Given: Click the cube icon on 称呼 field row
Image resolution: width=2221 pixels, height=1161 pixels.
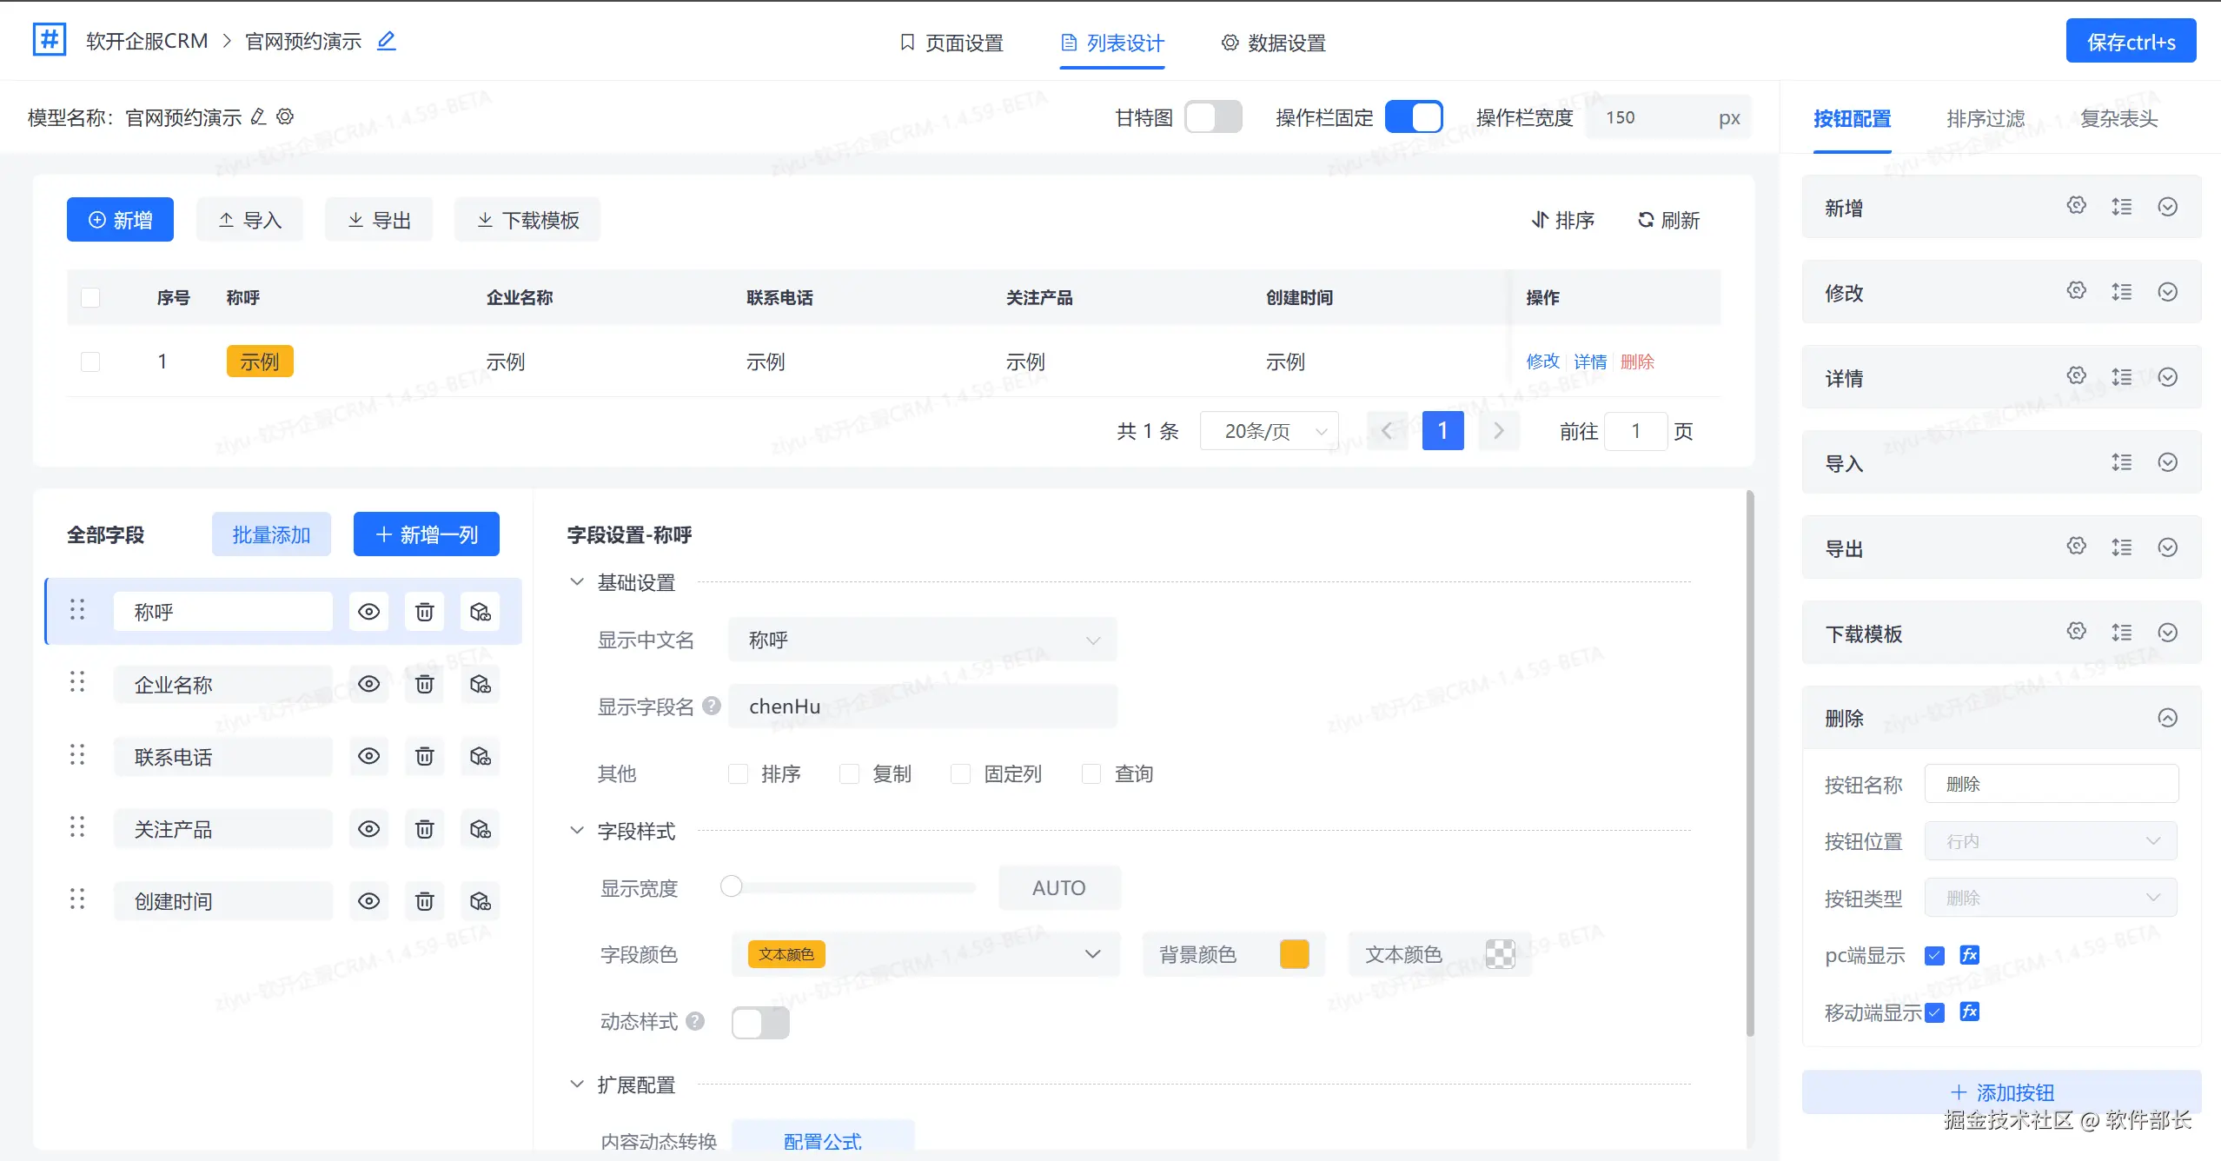Looking at the screenshot, I should click(x=480, y=612).
